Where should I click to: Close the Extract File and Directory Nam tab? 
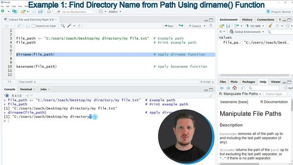(56, 19)
